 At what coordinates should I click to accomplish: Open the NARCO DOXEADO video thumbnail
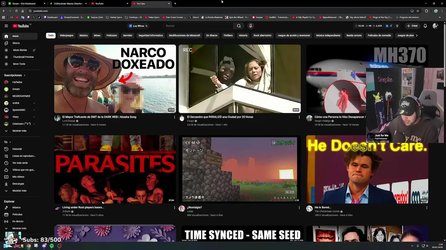pyautogui.click(x=115, y=79)
